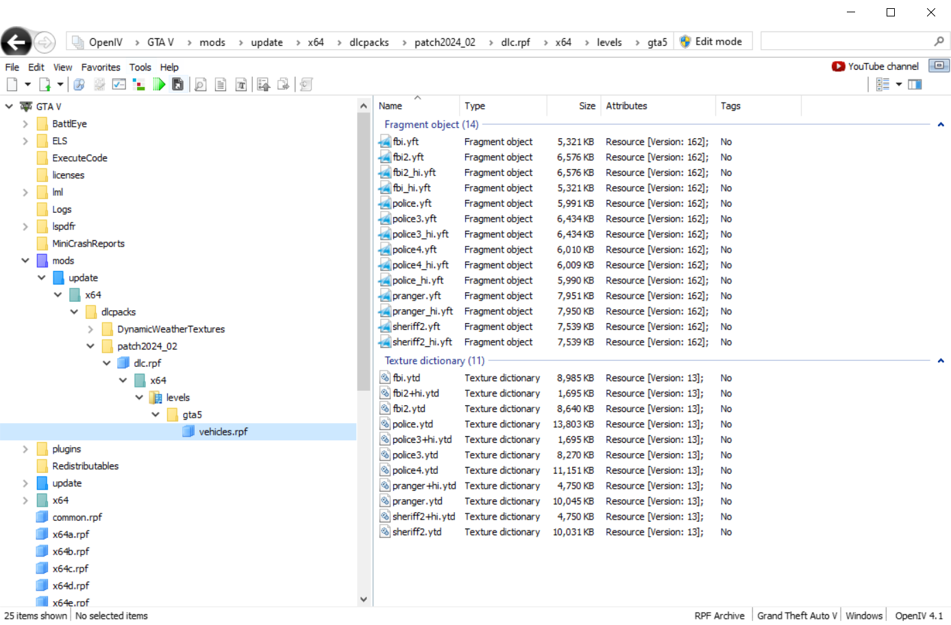Click the new blank document toolbar icon
951x625 pixels.
point(12,84)
